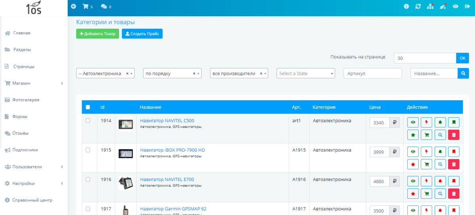Open the 'Навигатор Garmin GPSMAP 62' link

click(x=173, y=209)
